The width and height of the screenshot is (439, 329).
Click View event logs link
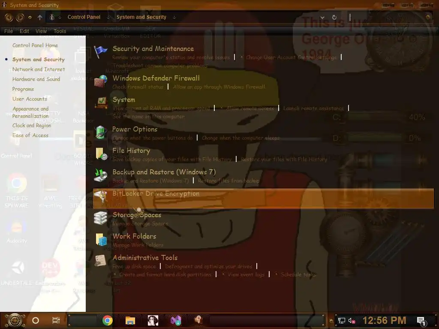point(246,275)
